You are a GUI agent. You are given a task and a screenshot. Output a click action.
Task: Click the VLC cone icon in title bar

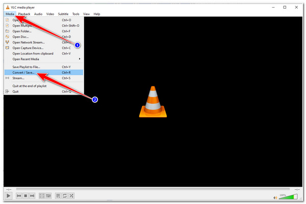coord(8,8)
